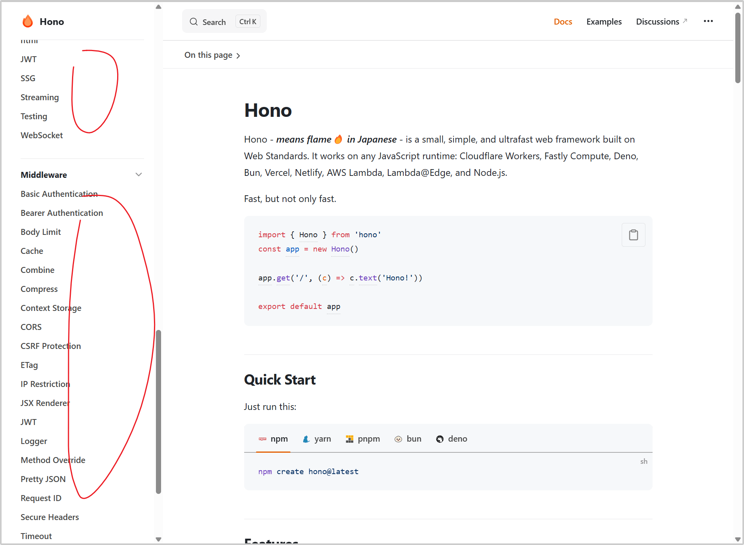Click the sidebar scroll up arrow
This screenshot has height=545, width=744.
pyautogui.click(x=159, y=7)
